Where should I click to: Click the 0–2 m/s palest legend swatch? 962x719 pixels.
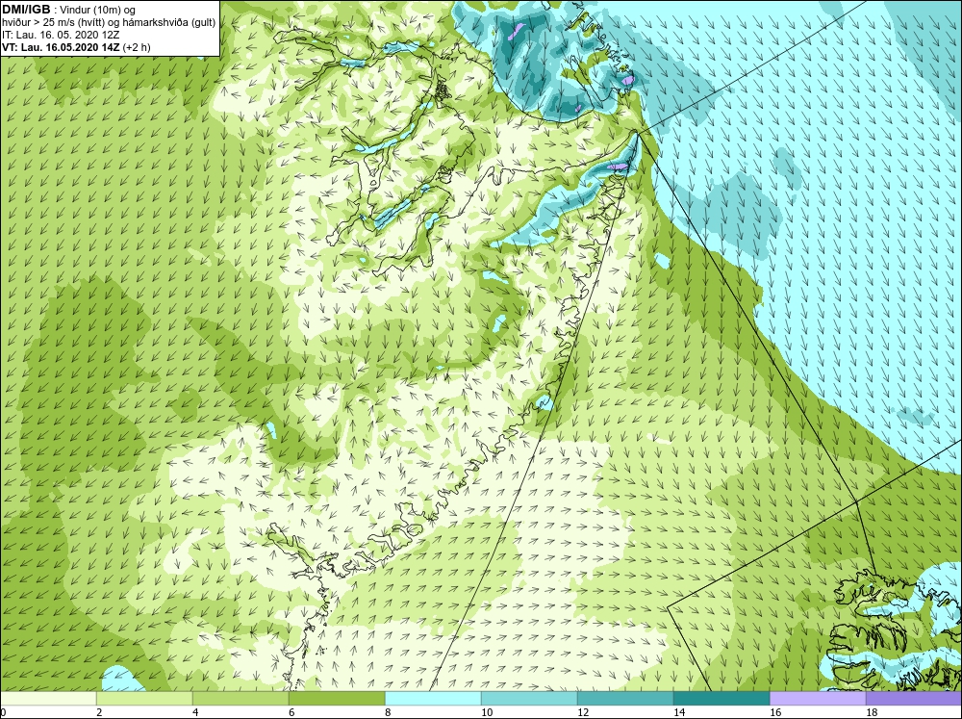pyautogui.click(x=48, y=699)
